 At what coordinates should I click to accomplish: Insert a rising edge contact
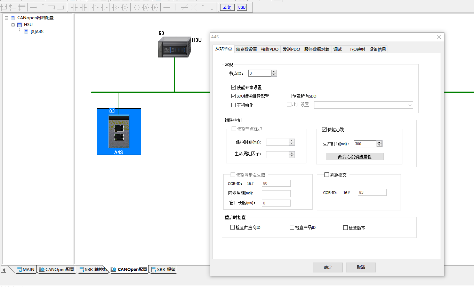pos(95,7)
